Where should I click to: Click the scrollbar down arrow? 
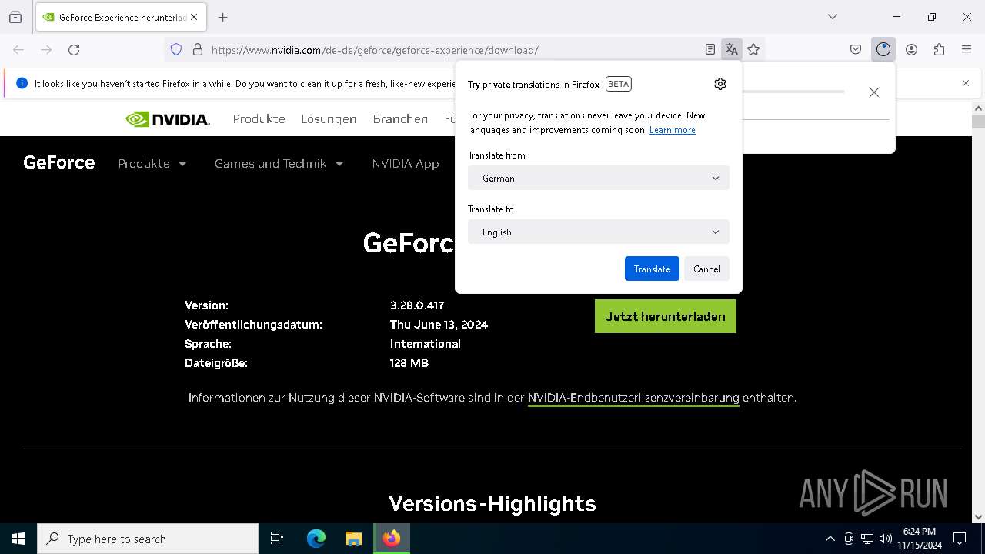pyautogui.click(x=978, y=516)
